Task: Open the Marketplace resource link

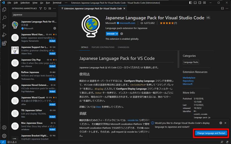Action: point(189,77)
